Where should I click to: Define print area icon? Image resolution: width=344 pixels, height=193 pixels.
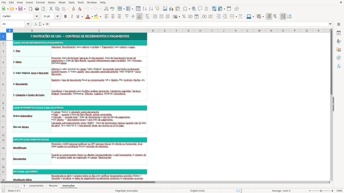[x=214, y=9]
